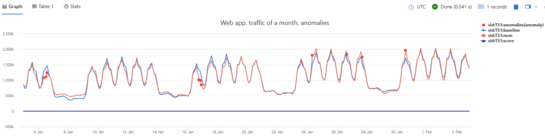Click the red anomaly legend marker
Image resolution: width=545 pixels, height=140 pixels.
coord(483,25)
